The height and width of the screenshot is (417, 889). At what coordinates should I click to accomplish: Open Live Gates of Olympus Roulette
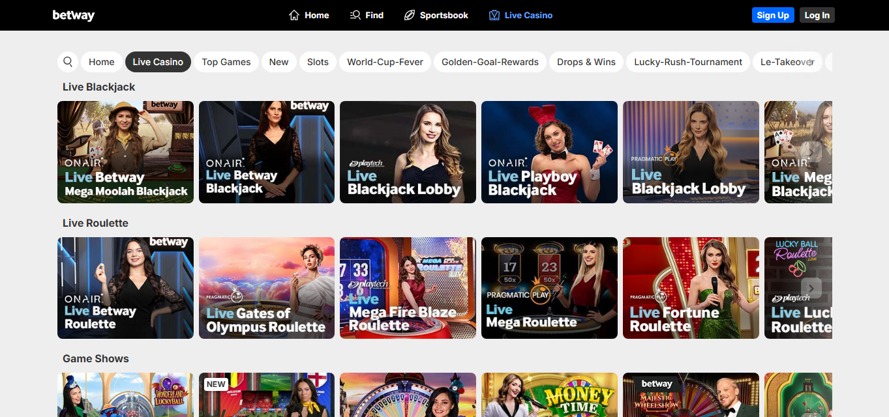click(267, 288)
